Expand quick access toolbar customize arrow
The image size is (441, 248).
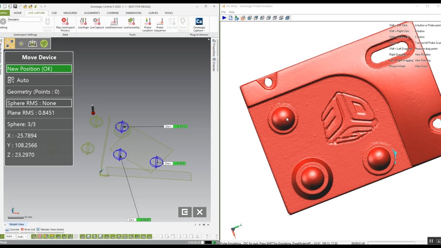45,6
